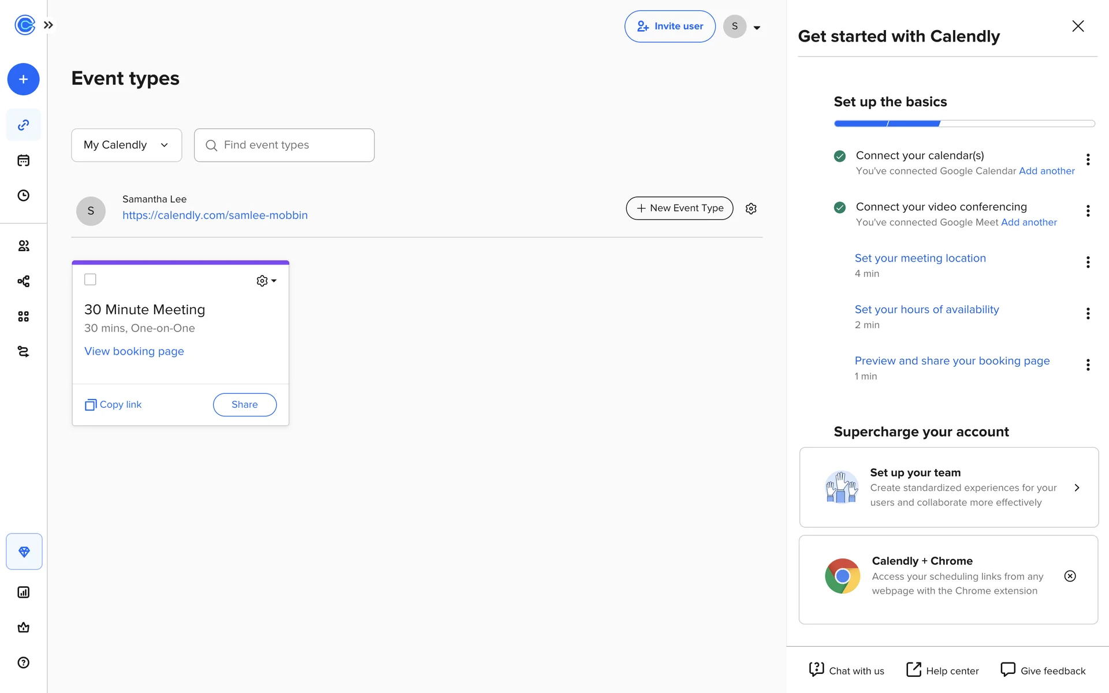Click the New Event Type button
This screenshot has height=693, width=1109.
(679, 208)
